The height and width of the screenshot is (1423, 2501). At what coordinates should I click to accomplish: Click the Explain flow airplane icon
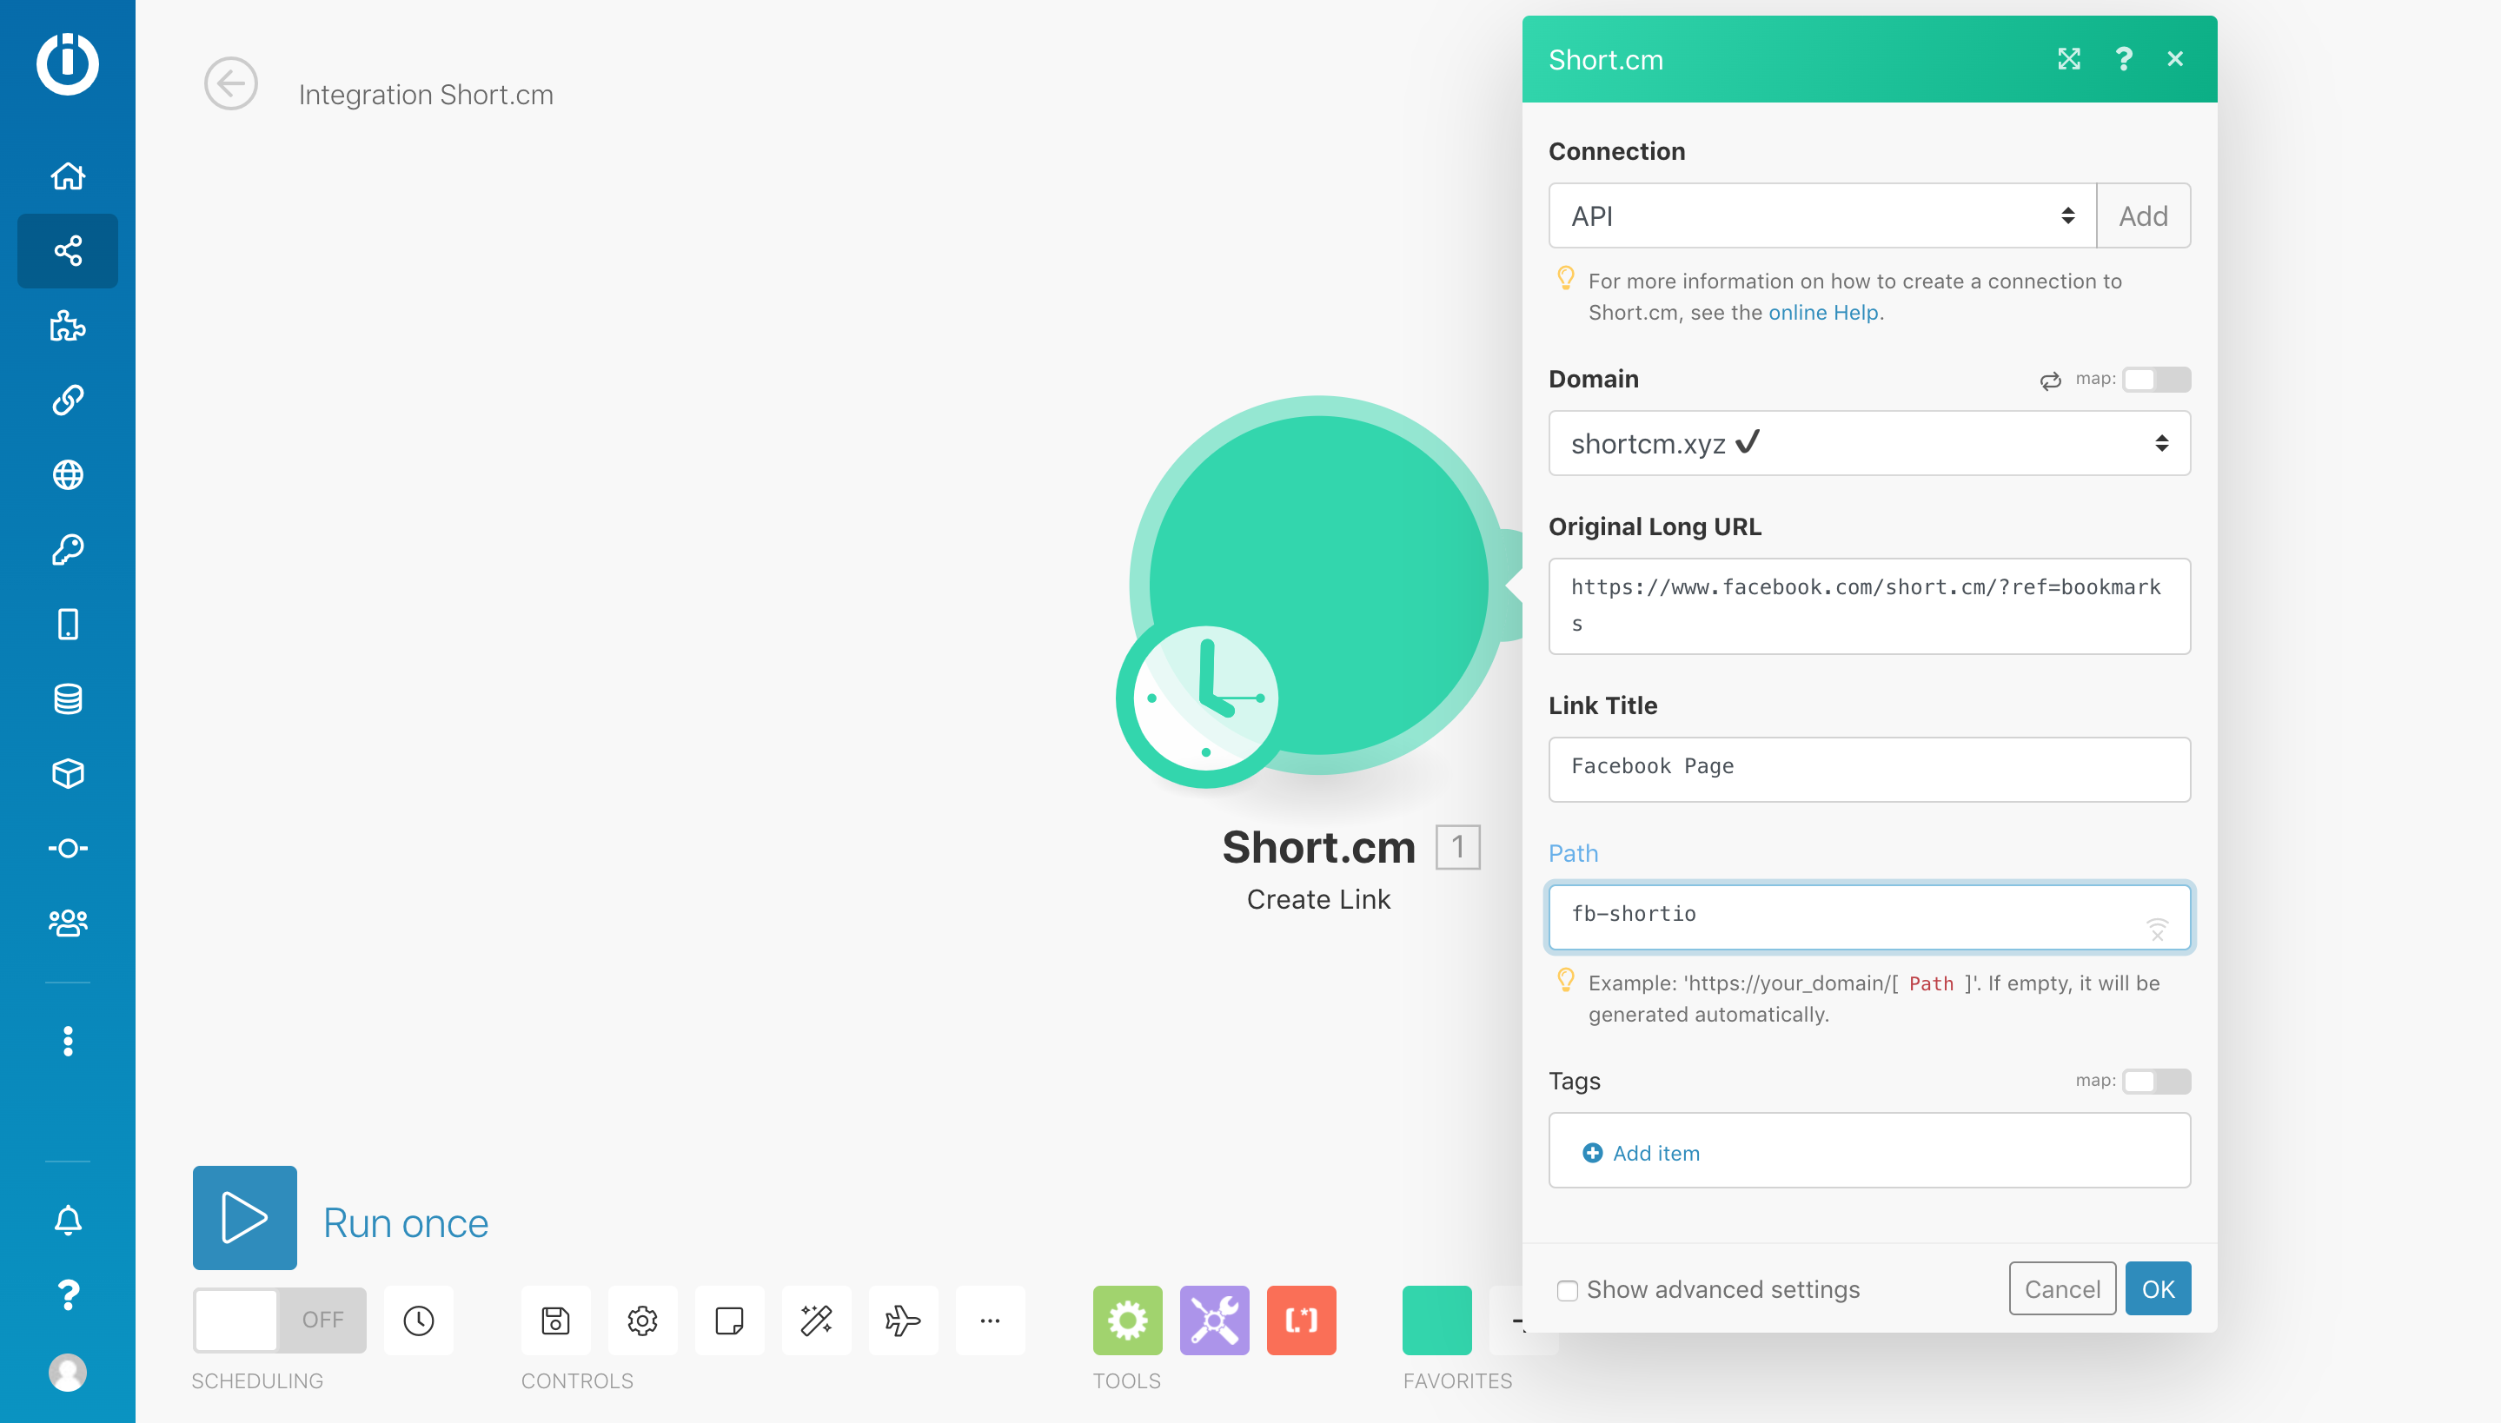(x=902, y=1320)
